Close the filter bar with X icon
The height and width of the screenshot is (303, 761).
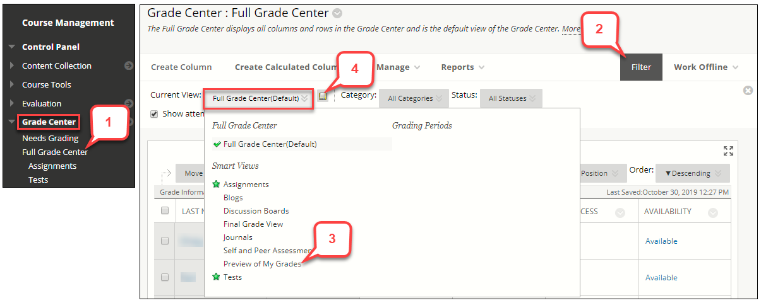click(748, 91)
